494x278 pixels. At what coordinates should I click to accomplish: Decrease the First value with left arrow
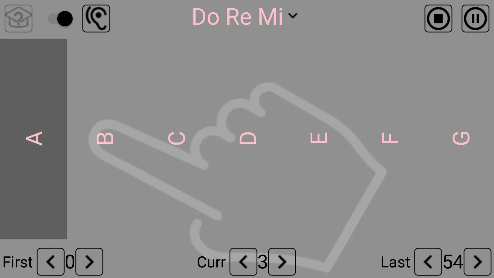click(x=50, y=261)
